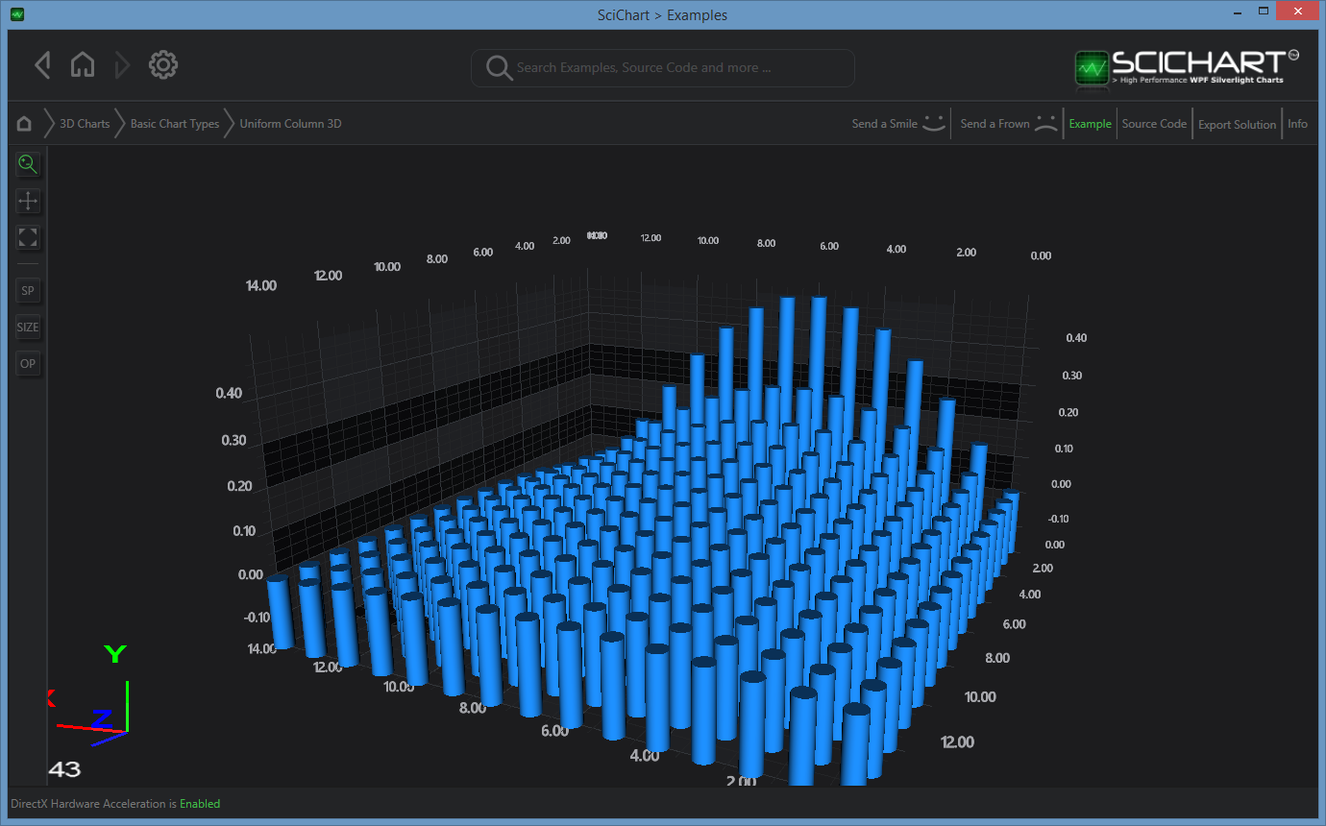Go to the home examples page
The width and height of the screenshot is (1326, 826).
83,65
